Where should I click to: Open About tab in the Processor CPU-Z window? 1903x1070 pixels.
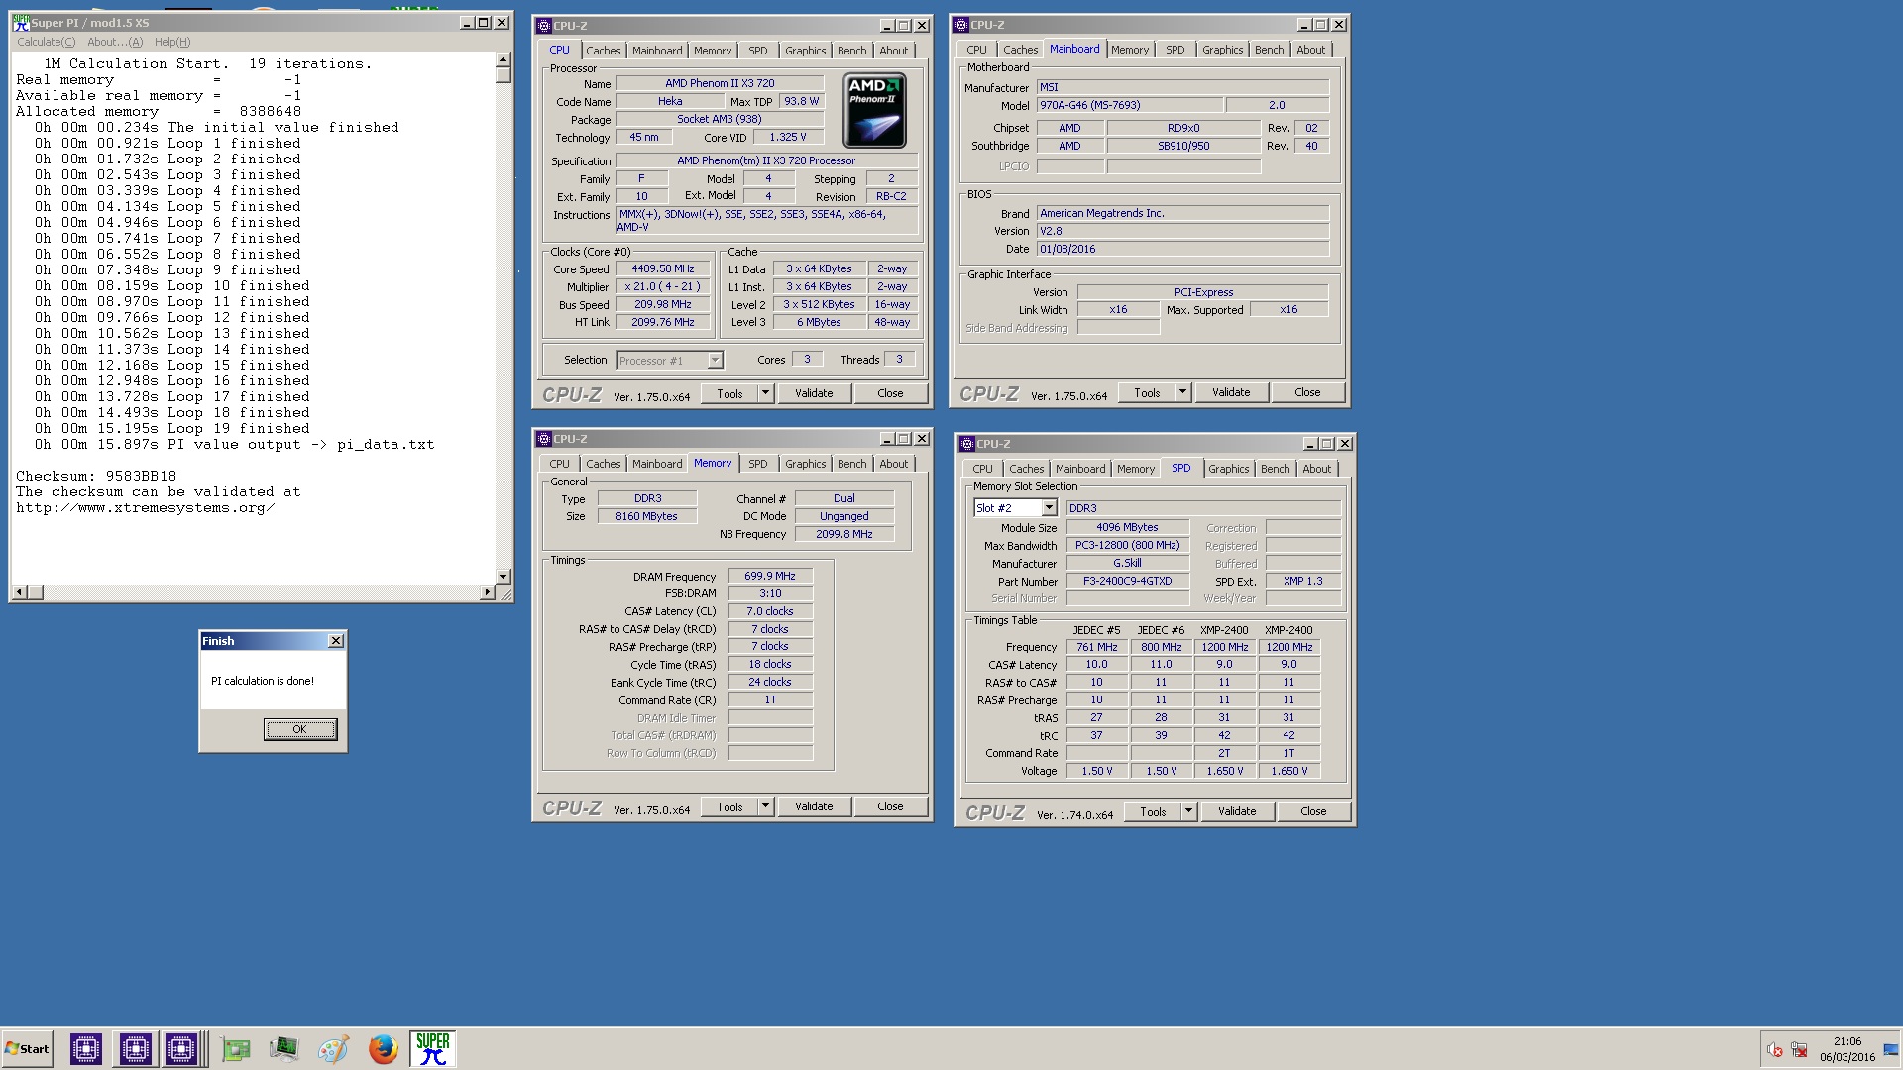[x=893, y=51]
